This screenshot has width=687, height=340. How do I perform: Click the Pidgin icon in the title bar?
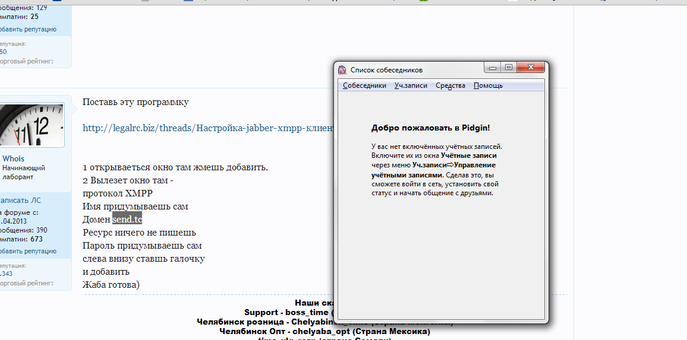343,69
